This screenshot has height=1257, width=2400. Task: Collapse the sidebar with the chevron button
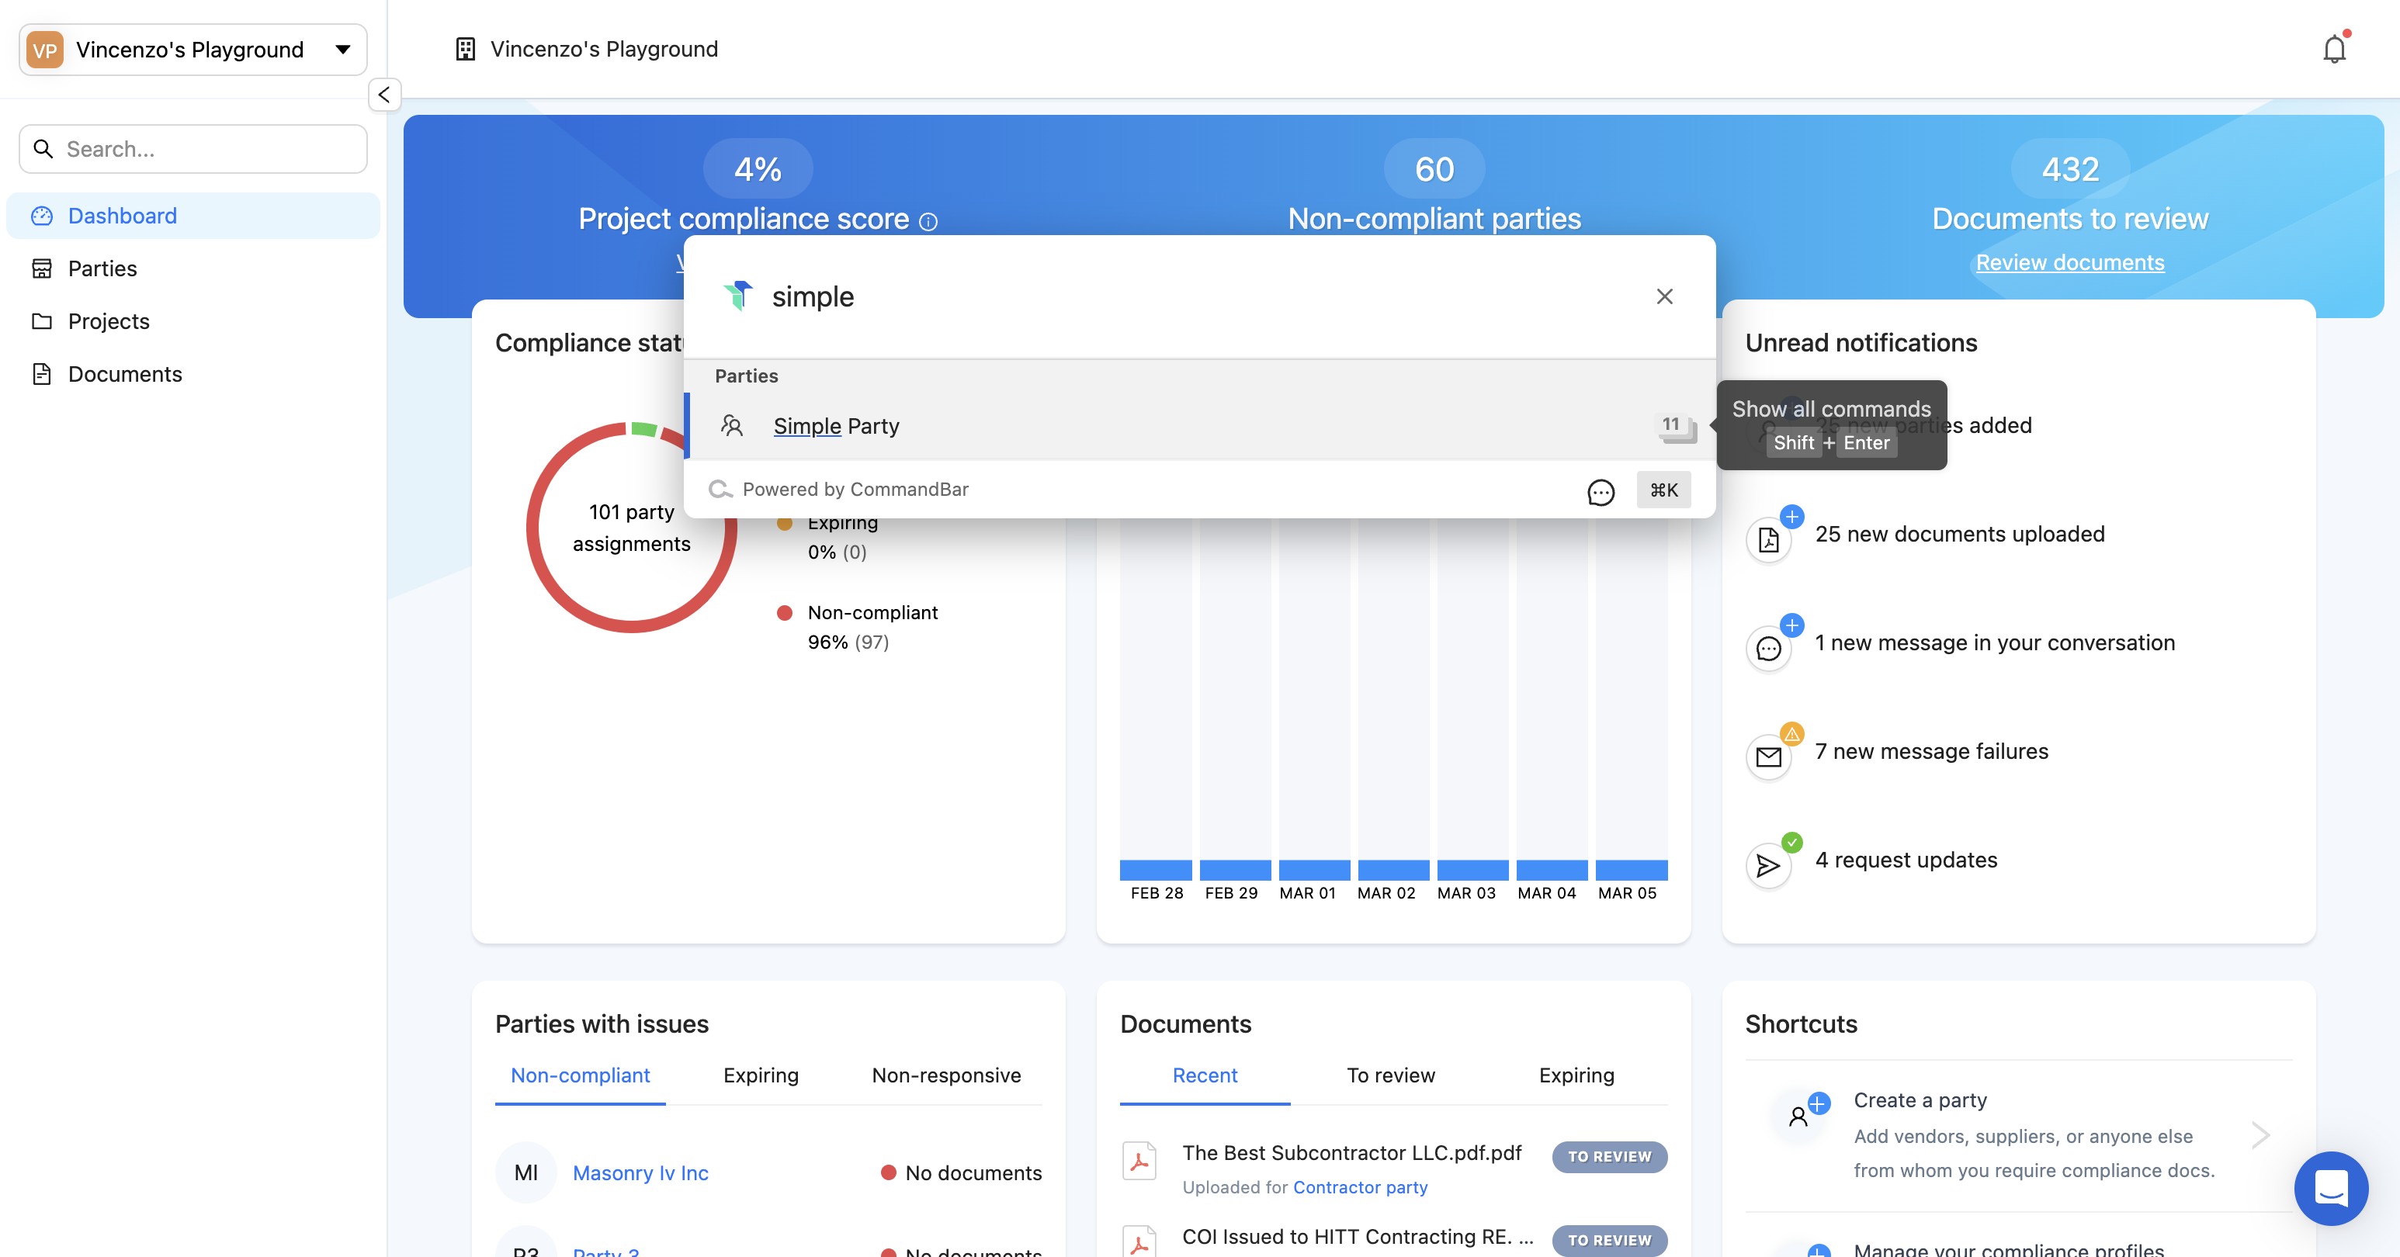(x=384, y=94)
